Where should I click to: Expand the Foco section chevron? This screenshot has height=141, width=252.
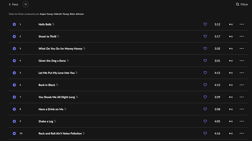(9, 4)
